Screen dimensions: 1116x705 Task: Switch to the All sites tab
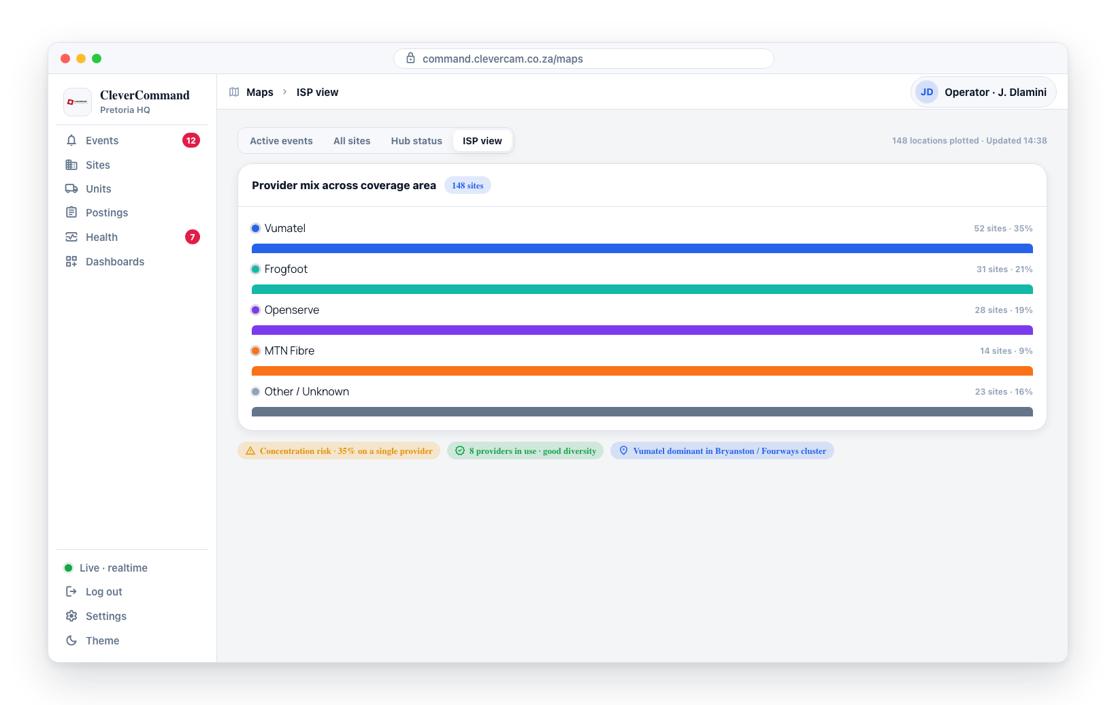click(x=352, y=141)
